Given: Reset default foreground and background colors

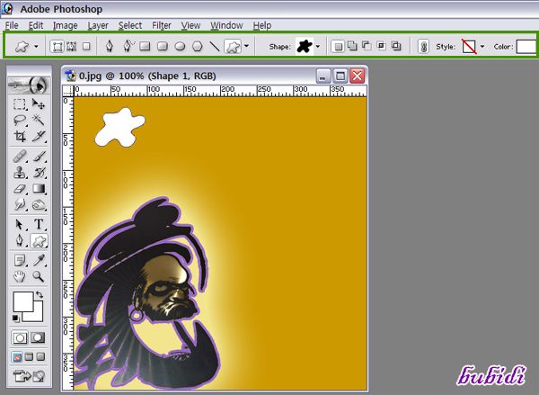Looking at the screenshot, I should coord(15,319).
